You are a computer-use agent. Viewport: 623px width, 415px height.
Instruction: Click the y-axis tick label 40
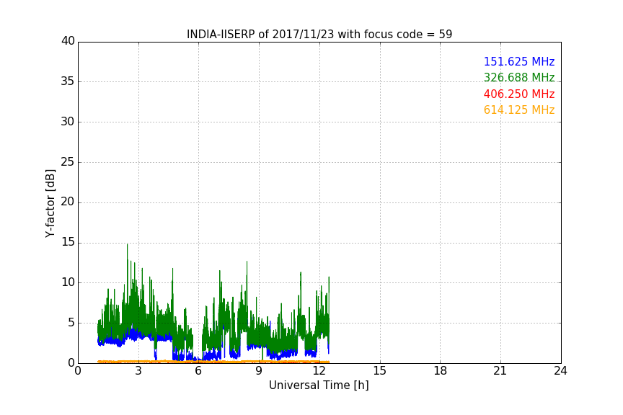click(68, 41)
